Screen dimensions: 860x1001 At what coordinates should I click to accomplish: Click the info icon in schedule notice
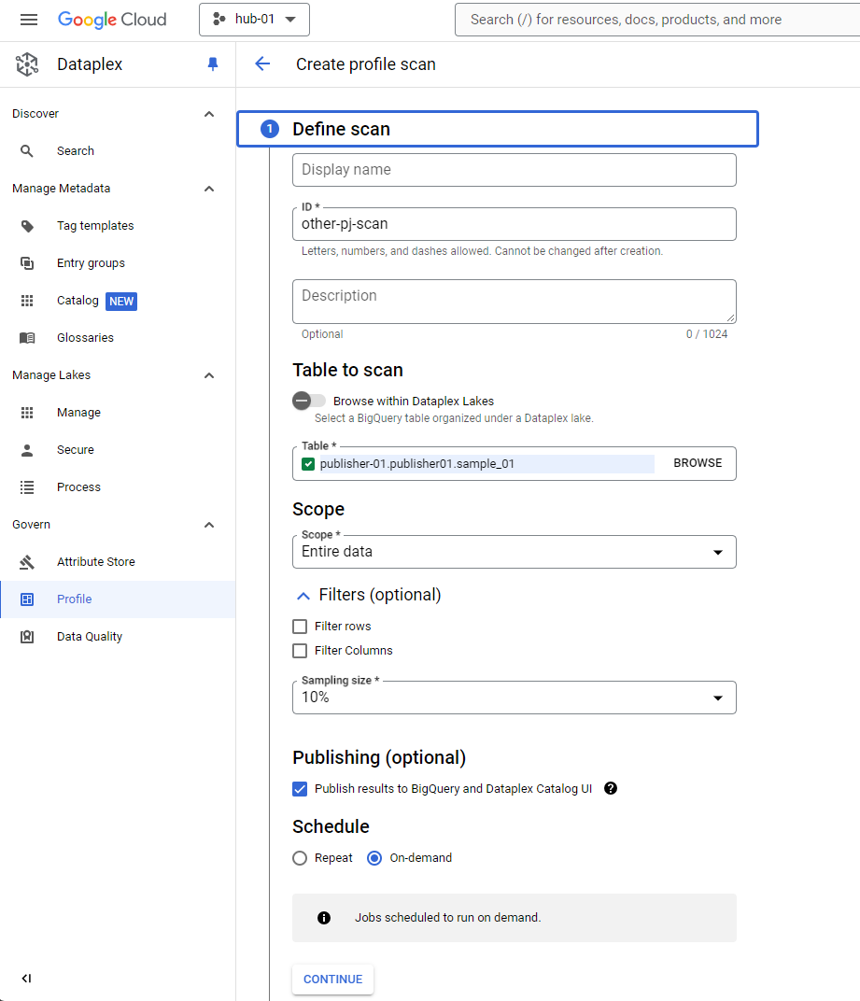coord(324,918)
